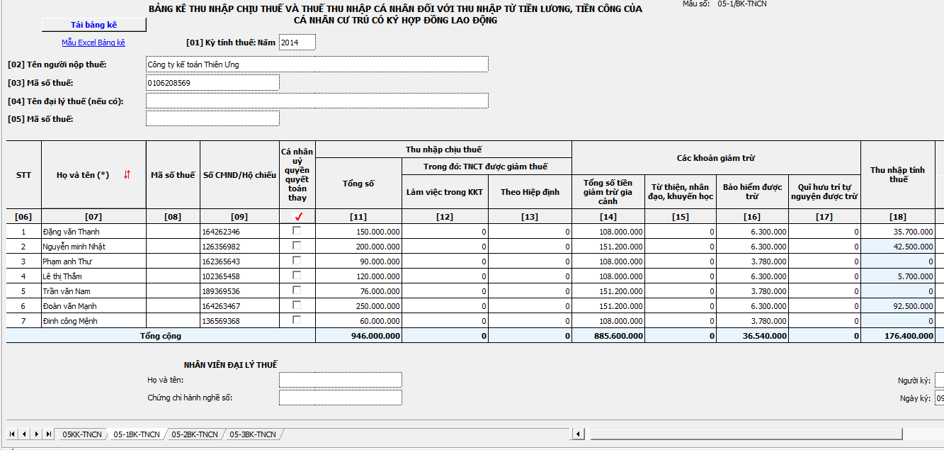Tick the checkbox for Đinh công Mệnh
Viewport: 944px width, 450px height.
pyautogui.click(x=297, y=320)
